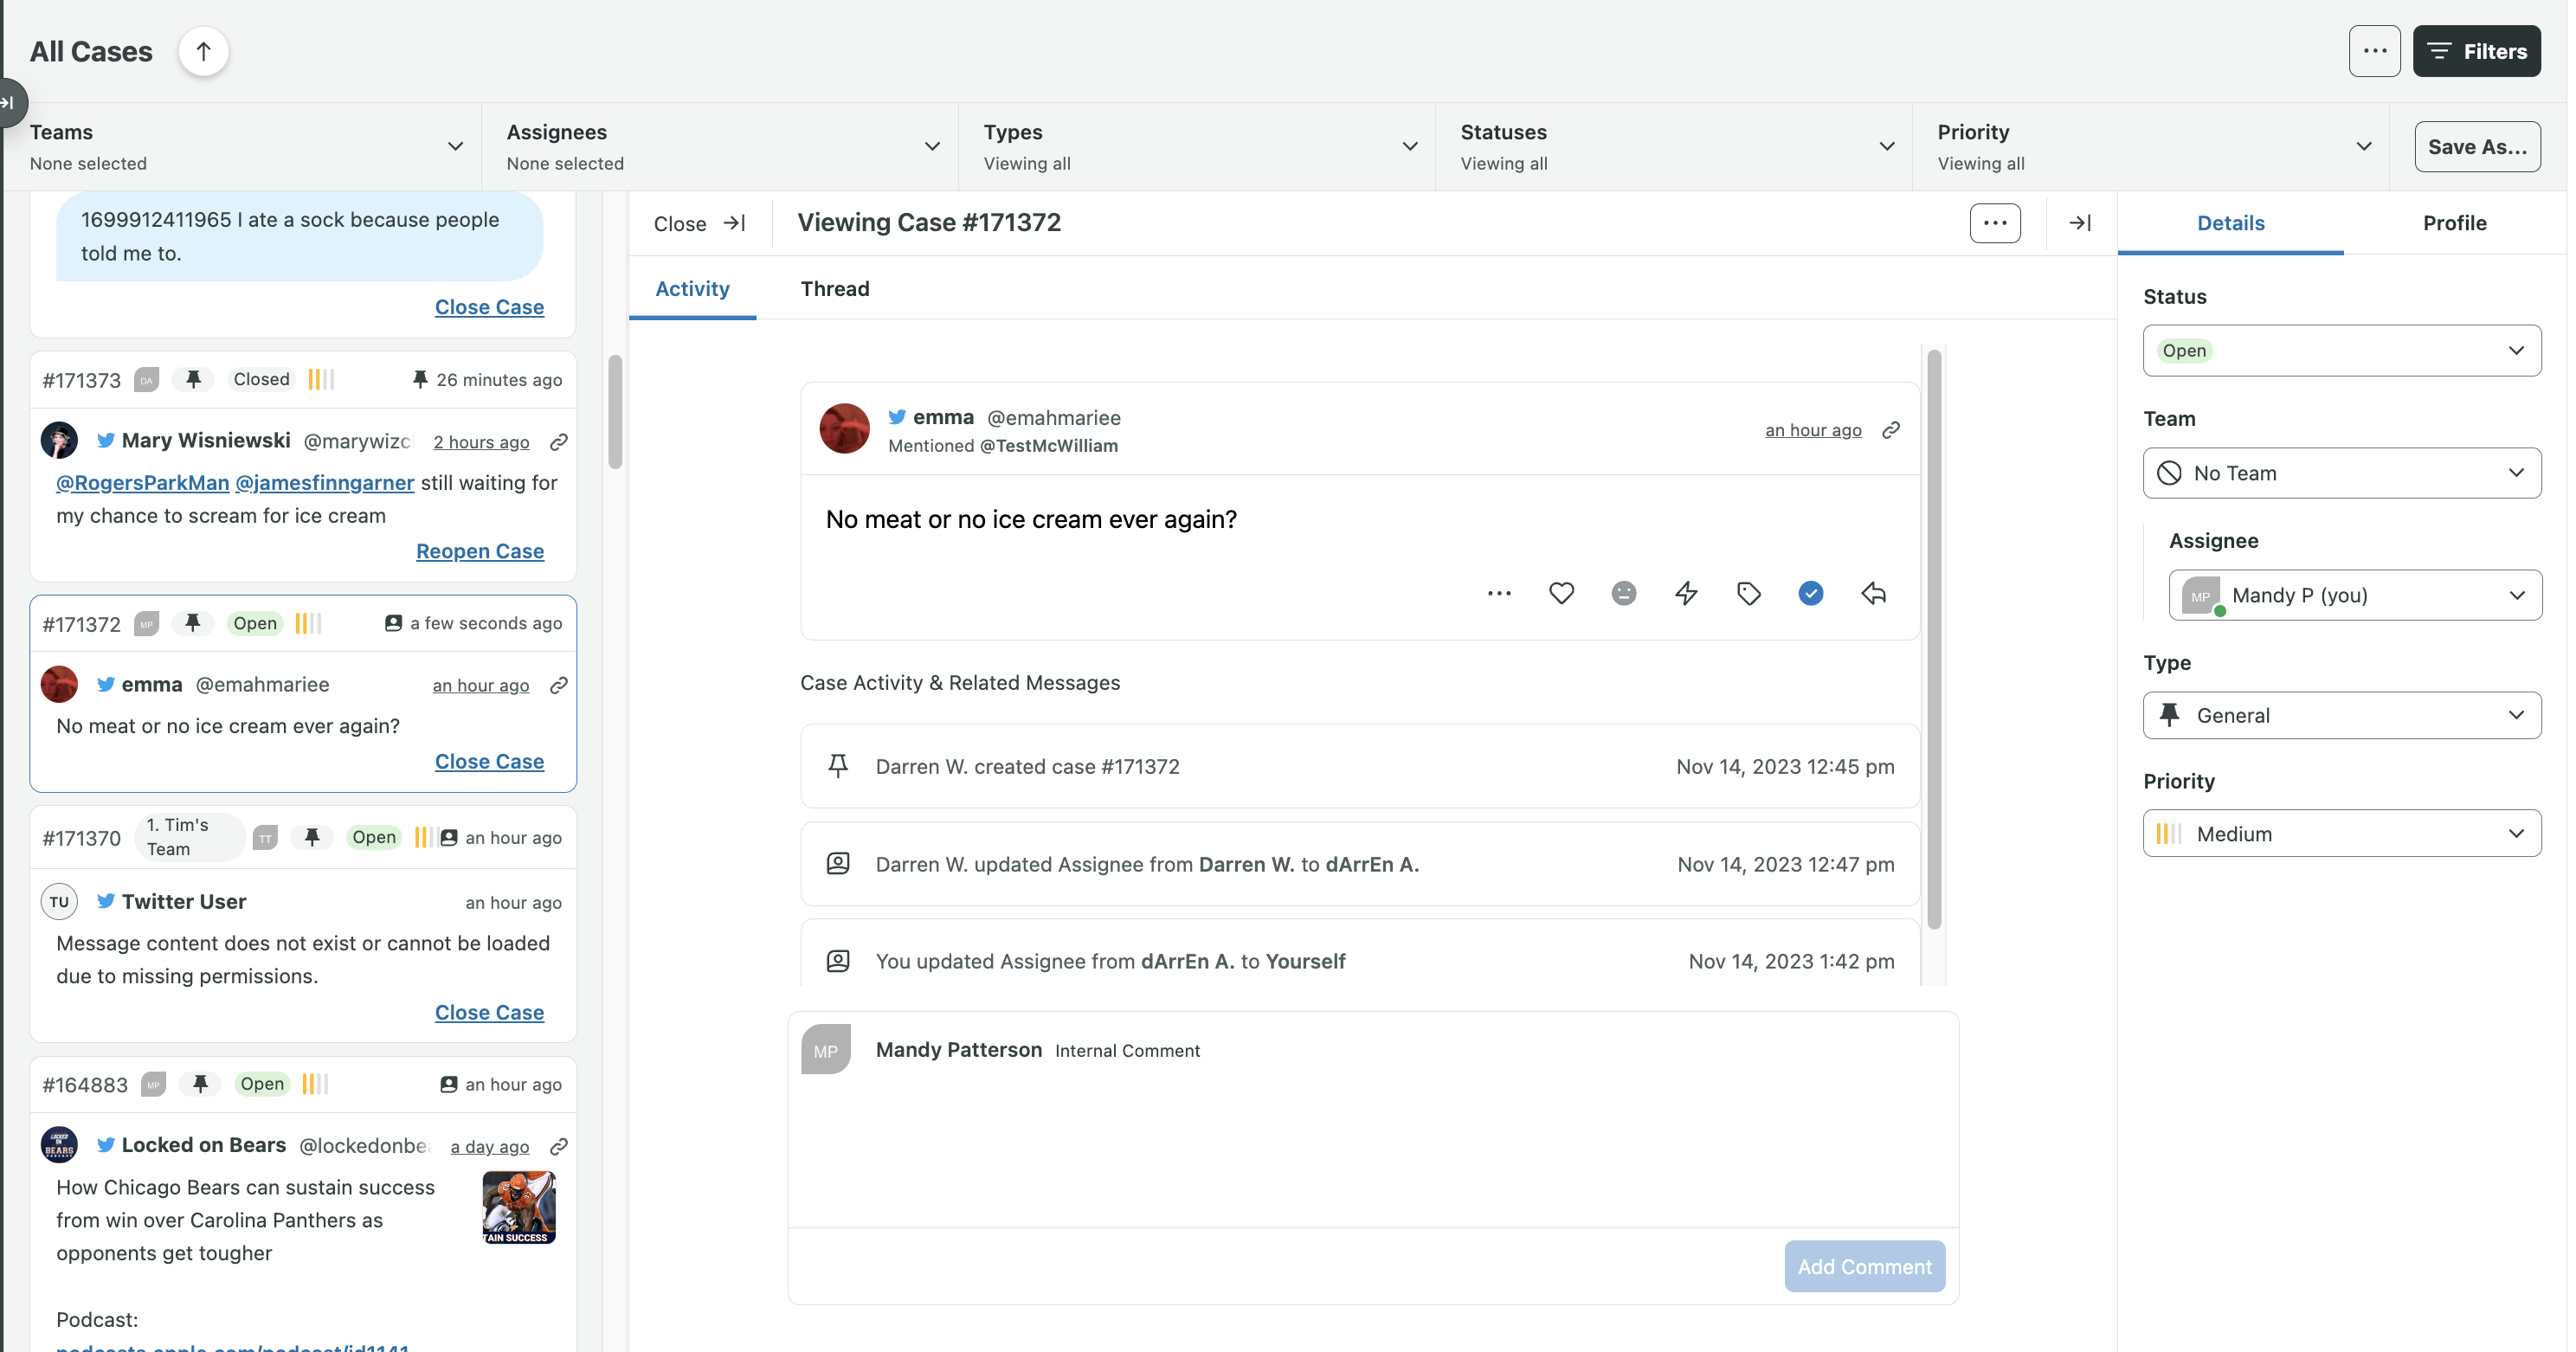Click the Add Comment button
2576x1352 pixels.
[x=1864, y=1266]
